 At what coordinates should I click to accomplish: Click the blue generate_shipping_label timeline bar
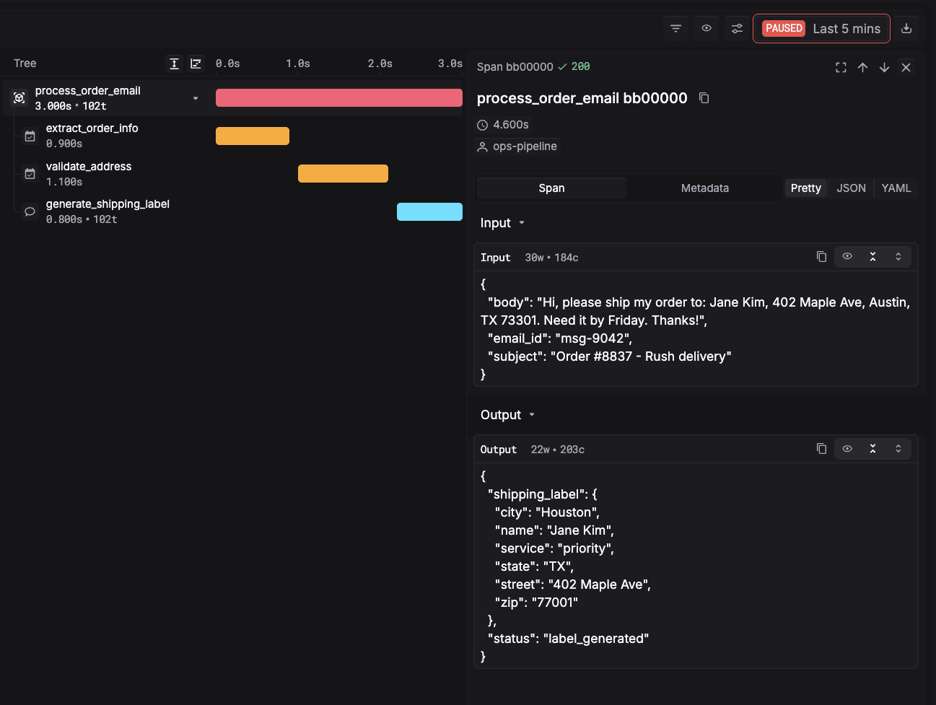click(x=429, y=211)
